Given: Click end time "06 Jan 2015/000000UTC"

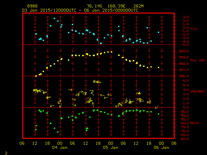Looking at the screenshot, I should (111, 10).
